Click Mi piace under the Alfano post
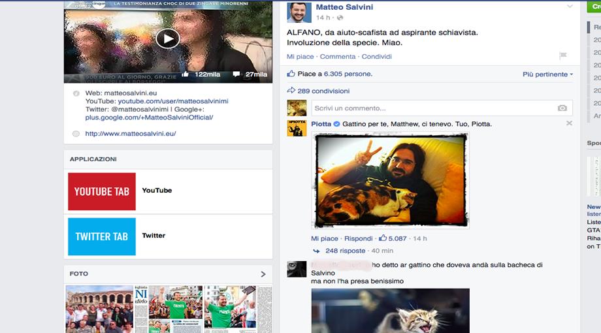This screenshot has width=601, height=333. click(300, 56)
